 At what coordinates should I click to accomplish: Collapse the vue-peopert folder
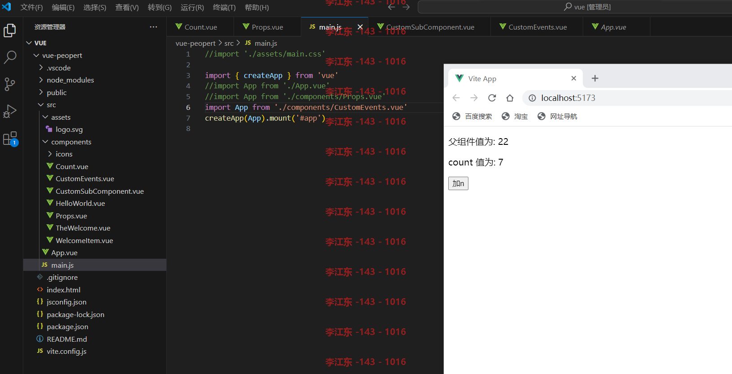coord(95,56)
